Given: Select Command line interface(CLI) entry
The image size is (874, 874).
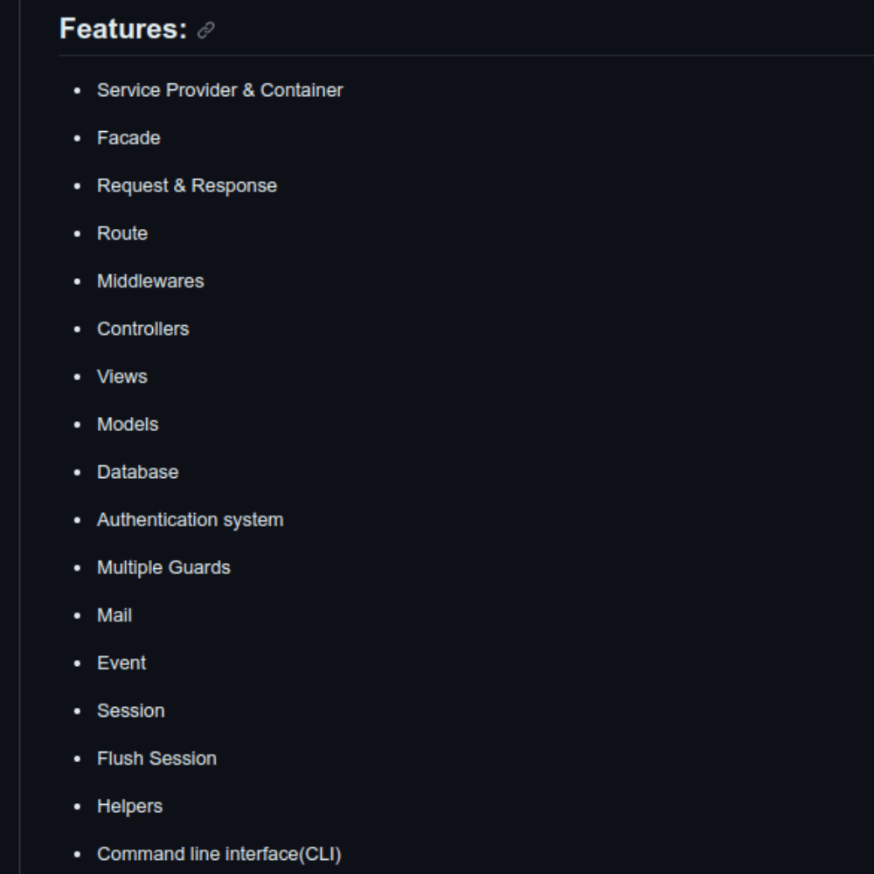Looking at the screenshot, I should pyautogui.click(x=218, y=854).
